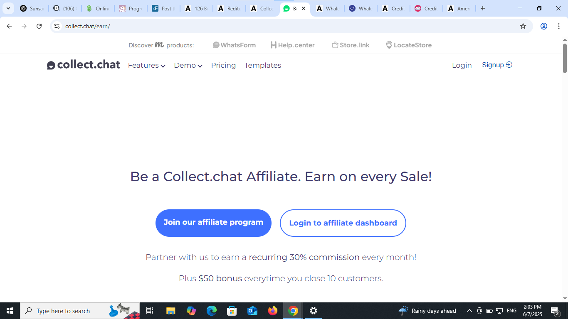568x319 pixels.
Task: Bookmark this page with the star icon
Action: (523, 26)
